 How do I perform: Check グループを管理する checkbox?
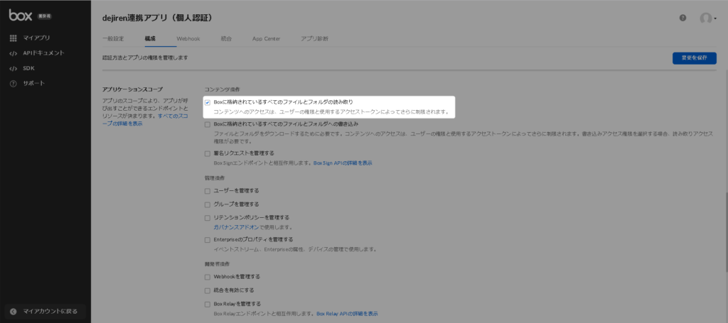tap(208, 204)
